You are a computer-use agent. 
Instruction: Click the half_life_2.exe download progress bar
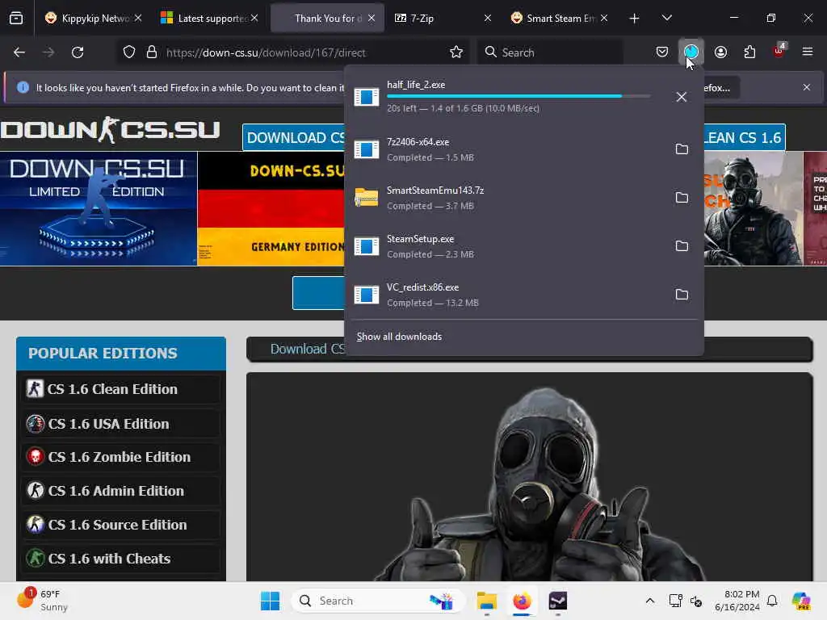click(x=518, y=97)
